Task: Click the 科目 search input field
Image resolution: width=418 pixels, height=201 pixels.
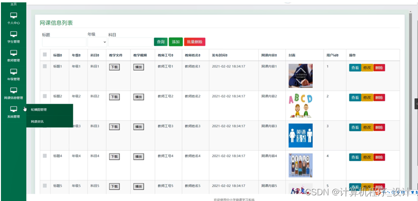Action: point(130,42)
